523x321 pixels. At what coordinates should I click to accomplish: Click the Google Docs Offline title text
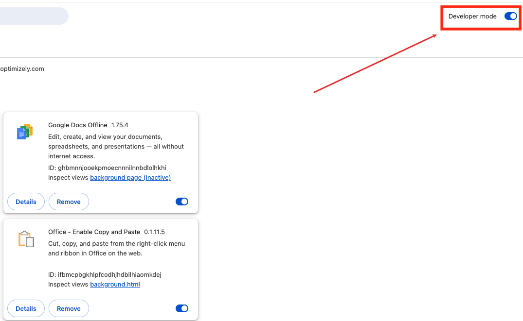pos(78,125)
